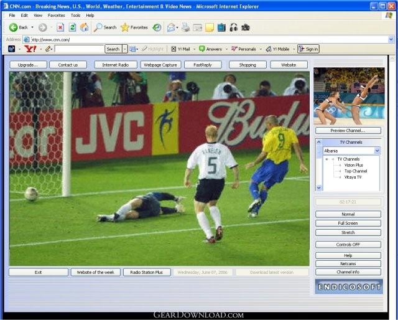
Task: Click the globe icon left of Yahoo logo
Action: pos(12,49)
